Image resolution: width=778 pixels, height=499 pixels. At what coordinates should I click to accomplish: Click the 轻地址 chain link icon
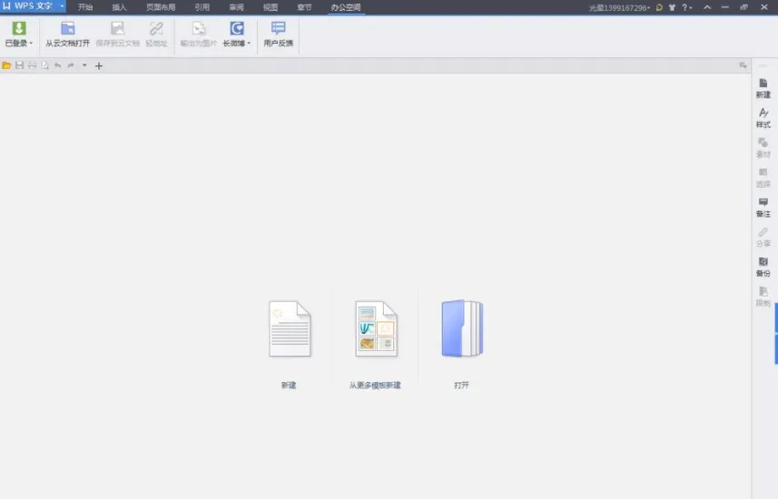click(x=156, y=28)
